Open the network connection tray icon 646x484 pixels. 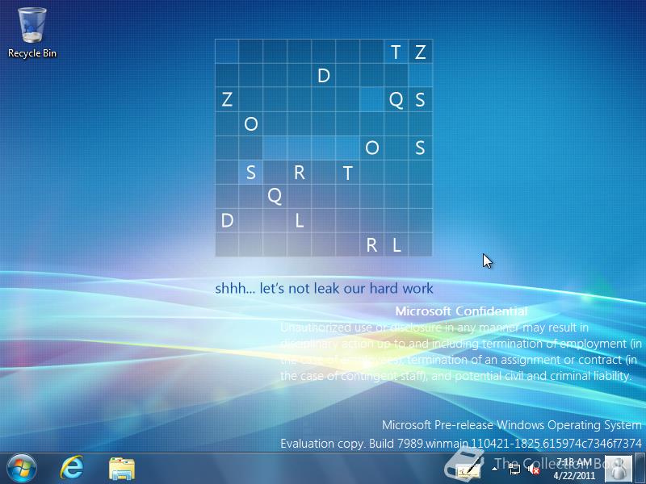click(514, 469)
